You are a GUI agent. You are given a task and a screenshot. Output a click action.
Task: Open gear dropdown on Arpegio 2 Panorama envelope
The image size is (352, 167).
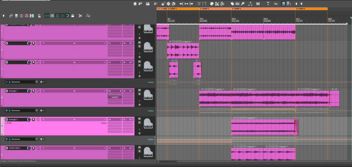pos(42,139)
